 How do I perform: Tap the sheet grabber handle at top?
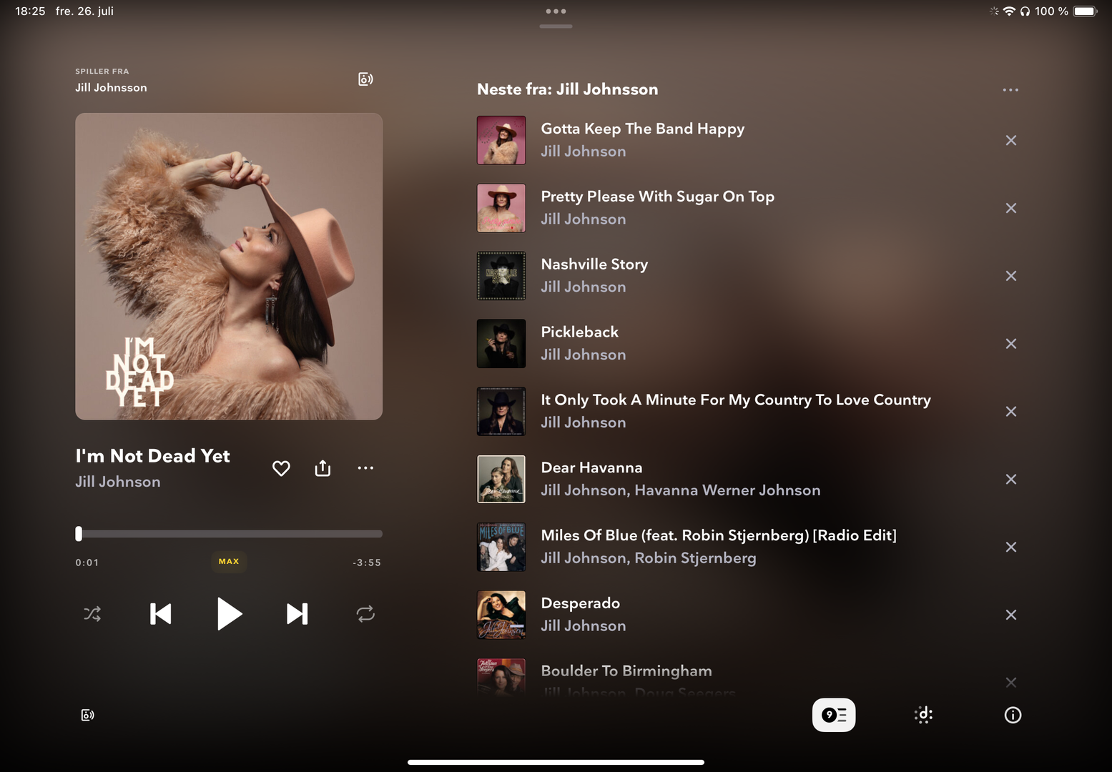tap(556, 26)
